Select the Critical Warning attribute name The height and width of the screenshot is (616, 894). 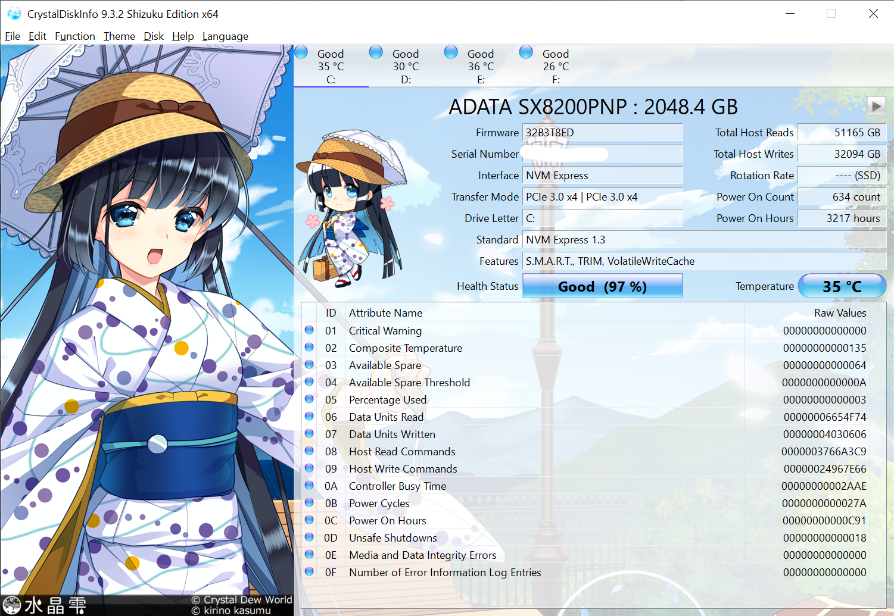tap(385, 331)
